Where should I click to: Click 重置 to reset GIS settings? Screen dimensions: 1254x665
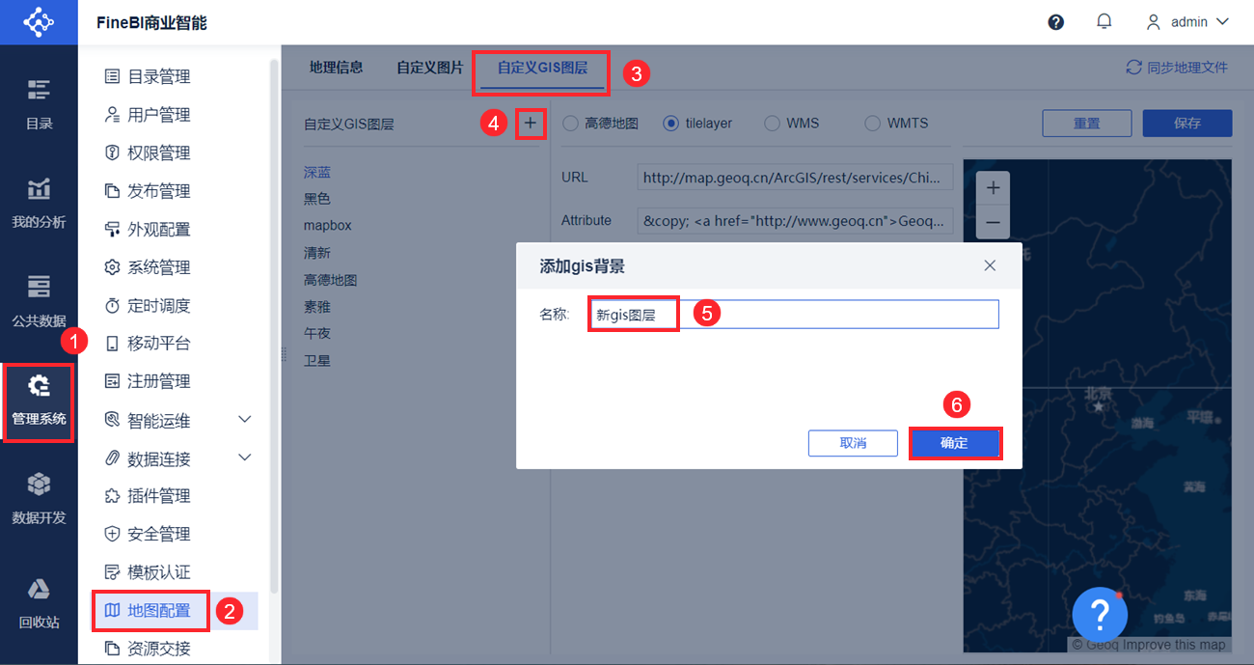1086,123
